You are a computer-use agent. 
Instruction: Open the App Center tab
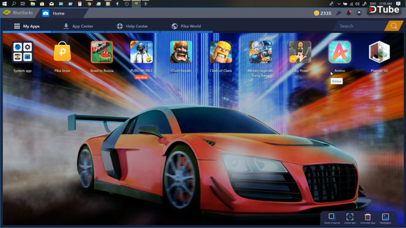click(78, 26)
